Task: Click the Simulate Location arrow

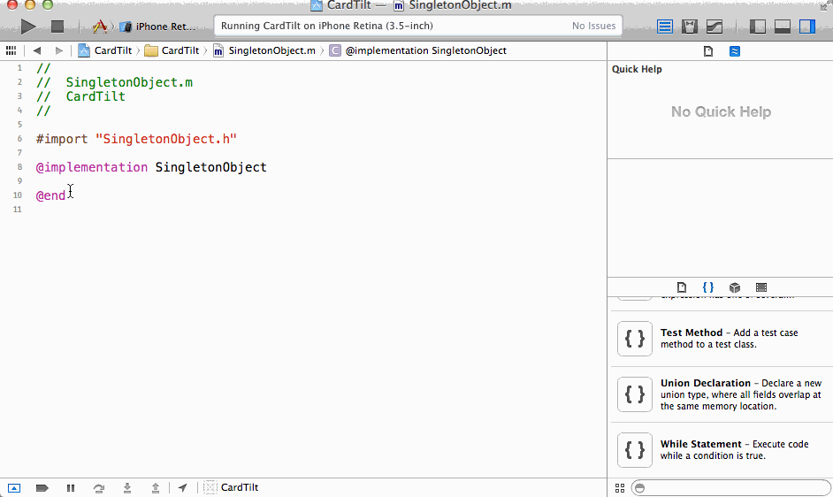Action: click(183, 487)
